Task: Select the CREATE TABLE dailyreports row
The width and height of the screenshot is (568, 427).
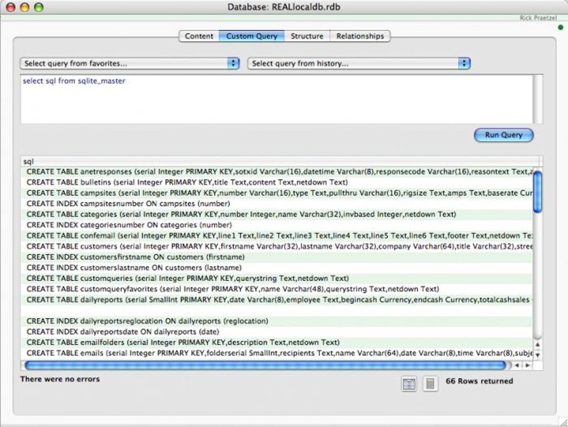Action: pyautogui.click(x=277, y=300)
